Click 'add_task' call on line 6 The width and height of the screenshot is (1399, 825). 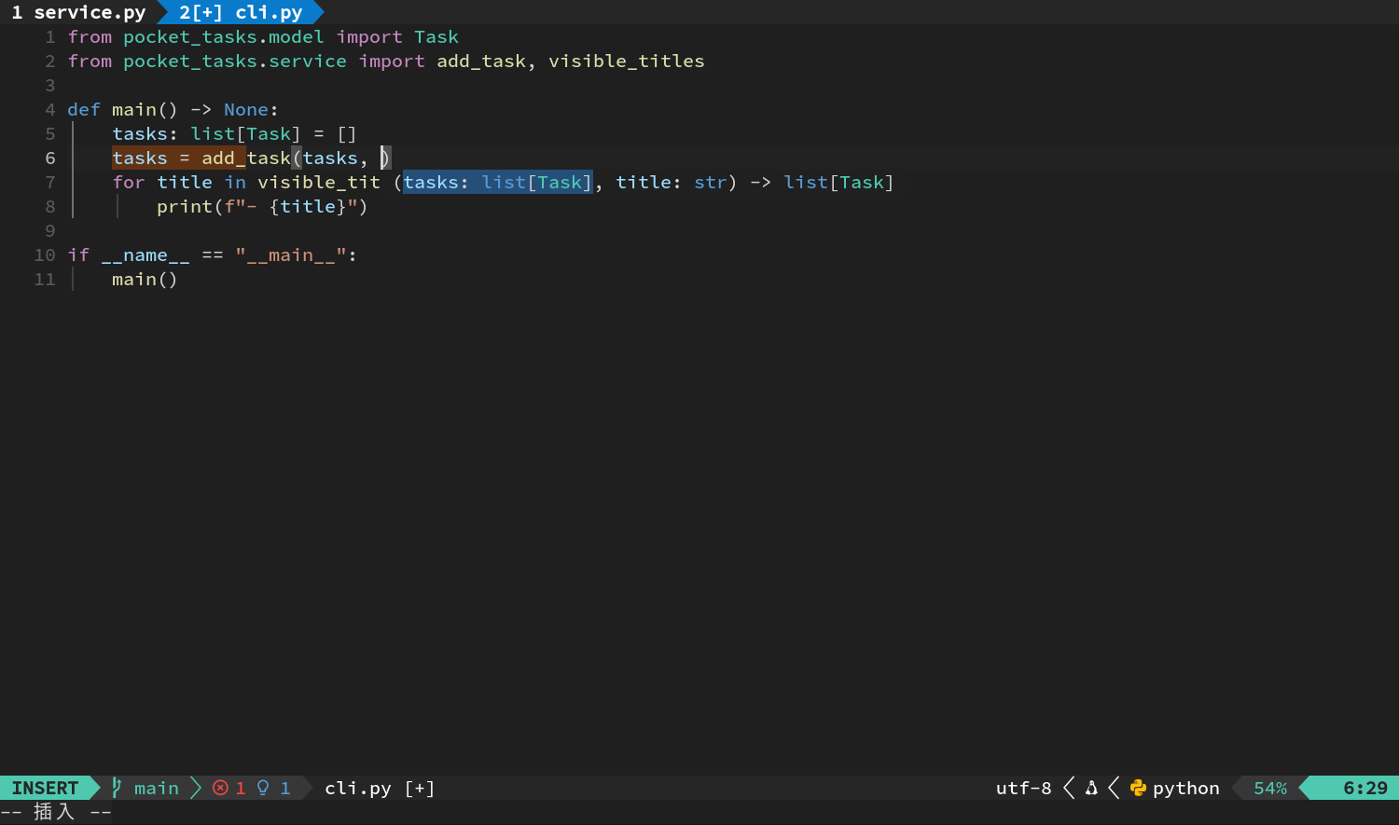(x=246, y=158)
